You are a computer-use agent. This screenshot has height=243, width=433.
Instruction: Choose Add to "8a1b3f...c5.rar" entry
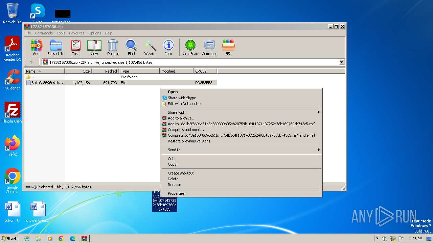(x=242, y=124)
